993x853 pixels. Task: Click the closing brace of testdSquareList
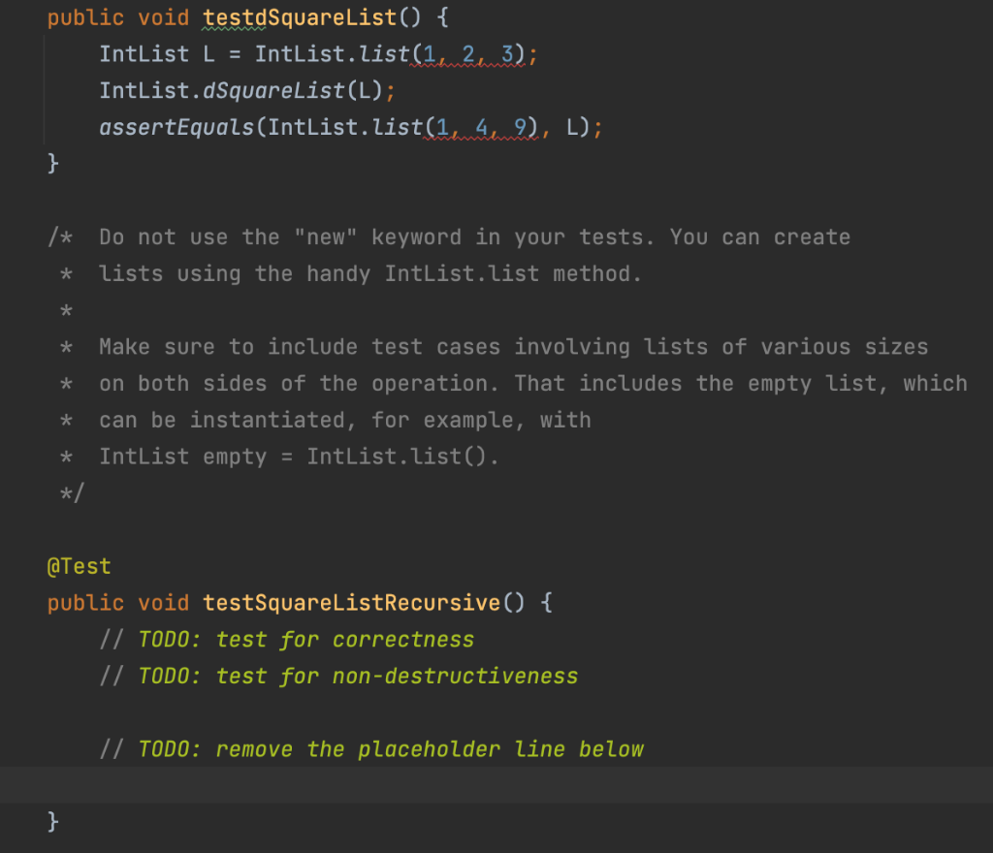pos(51,163)
